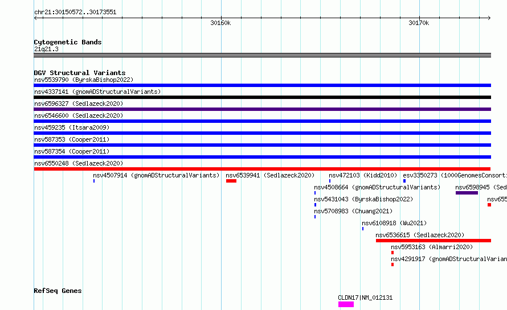The width and height of the screenshot is (507, 310).
Task: Select the blue bar under nsv587354
Action: pyautogui.click(x=262, y=157)
